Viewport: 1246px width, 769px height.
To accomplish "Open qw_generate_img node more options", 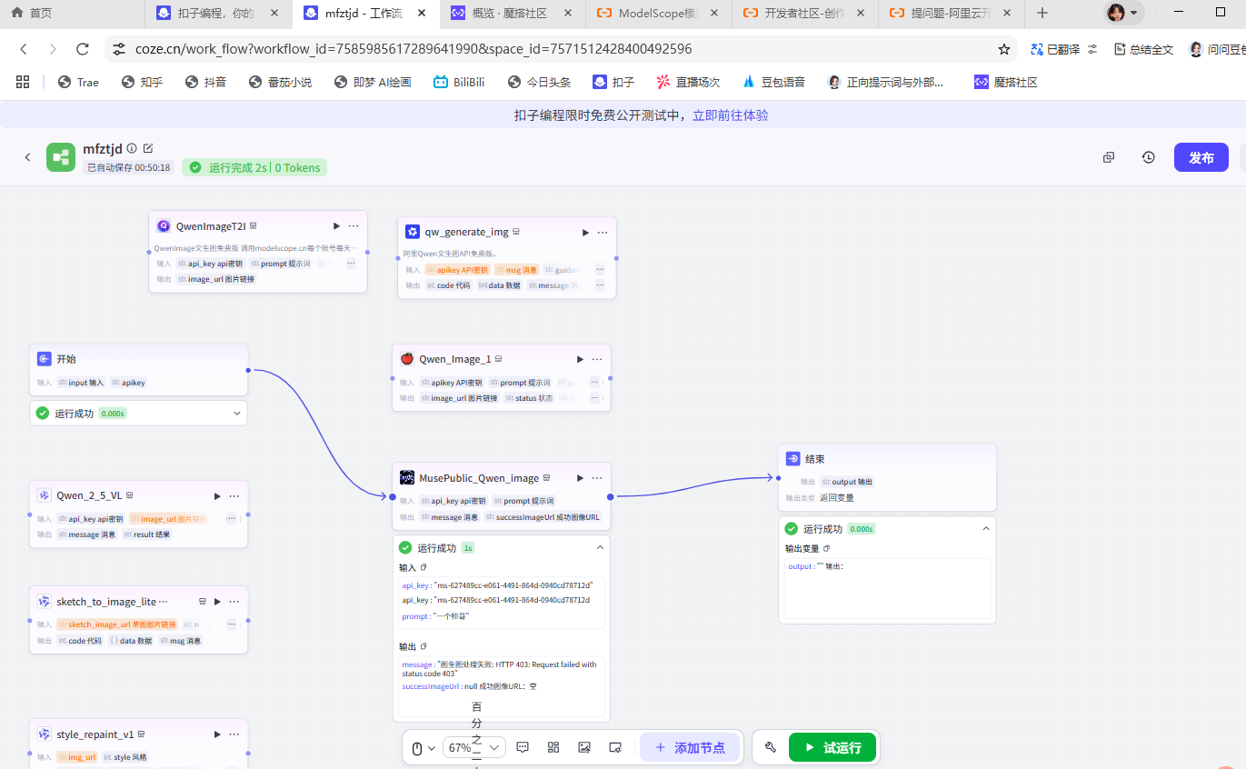I will pyautogui.click(x=602, y=232).
